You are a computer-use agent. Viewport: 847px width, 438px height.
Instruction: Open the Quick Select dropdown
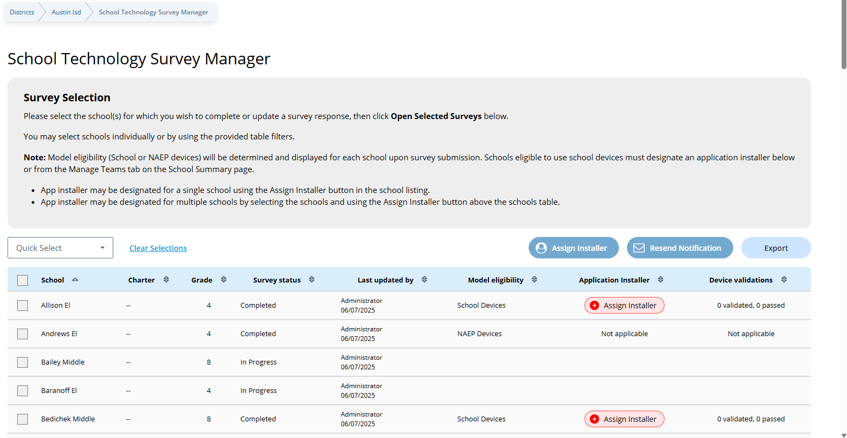(60, 248)
